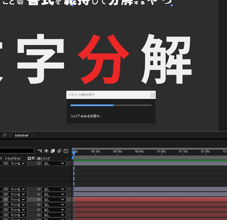Open the Graph Editor
The width and height of the screenshot is (227, 220).
click(x=66, y=151)
